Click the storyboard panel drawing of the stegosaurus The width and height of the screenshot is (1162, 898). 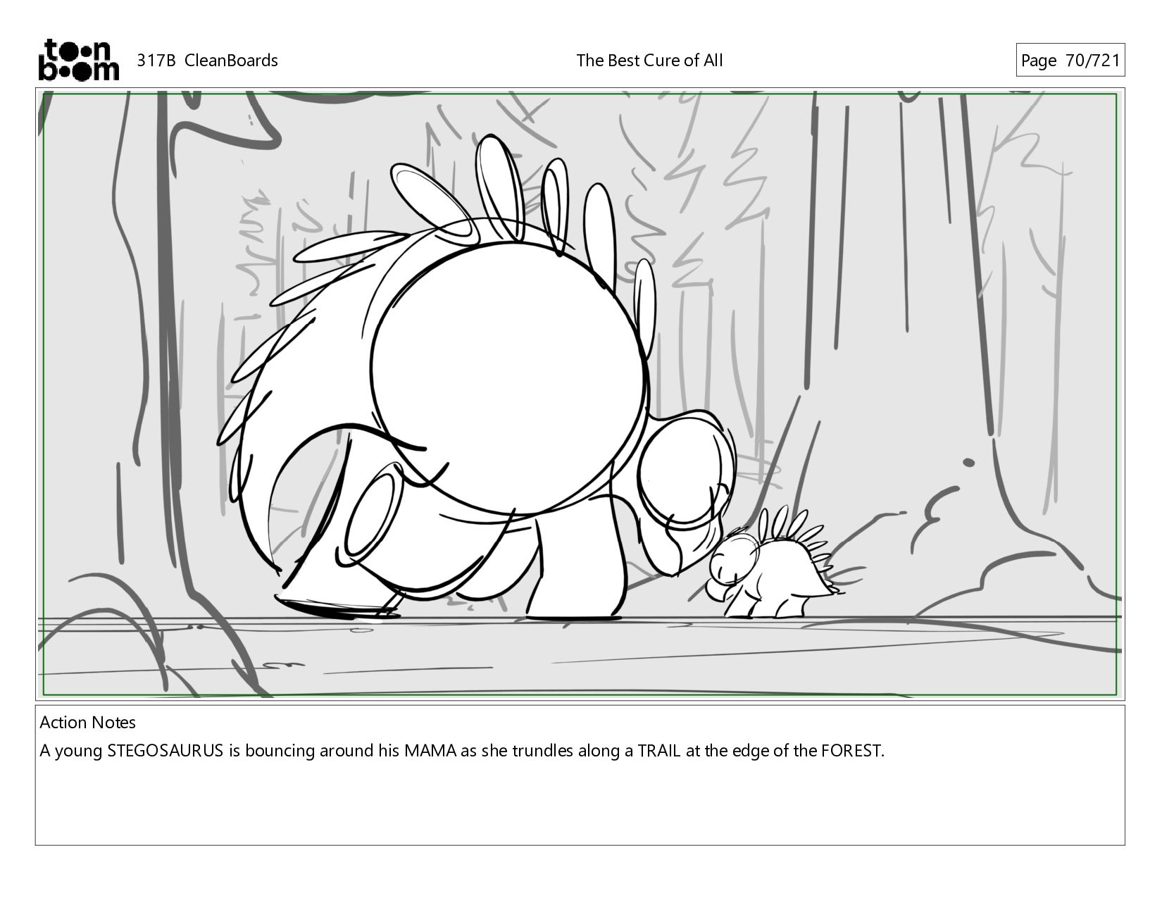pos(580,394)
